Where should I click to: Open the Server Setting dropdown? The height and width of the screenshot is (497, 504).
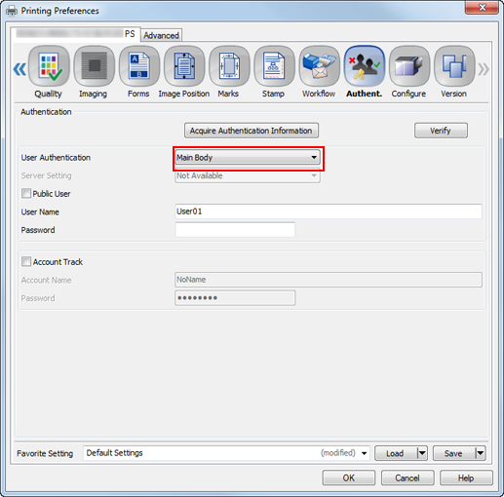(248, 175)
